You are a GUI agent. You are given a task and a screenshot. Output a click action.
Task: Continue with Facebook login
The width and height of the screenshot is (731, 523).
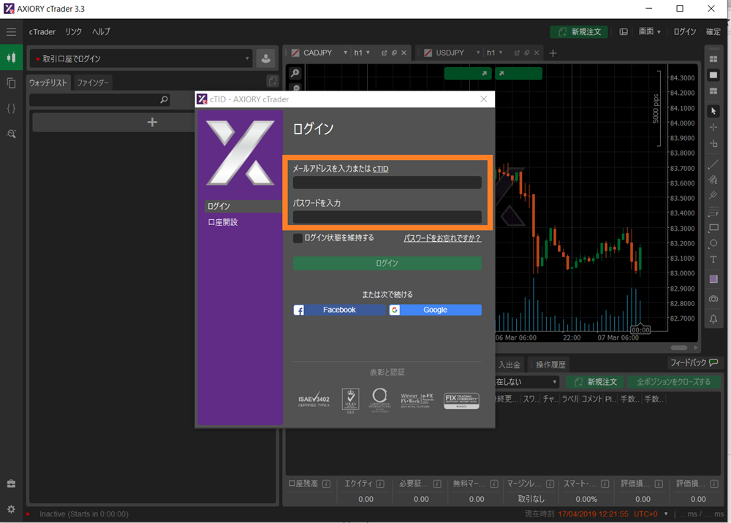pyautogui.click(x=339, y=310)
